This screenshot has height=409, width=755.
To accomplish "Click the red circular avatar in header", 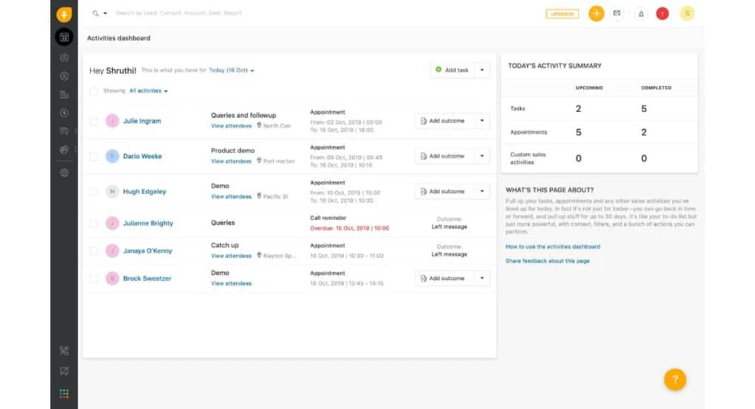I will 663,14.
